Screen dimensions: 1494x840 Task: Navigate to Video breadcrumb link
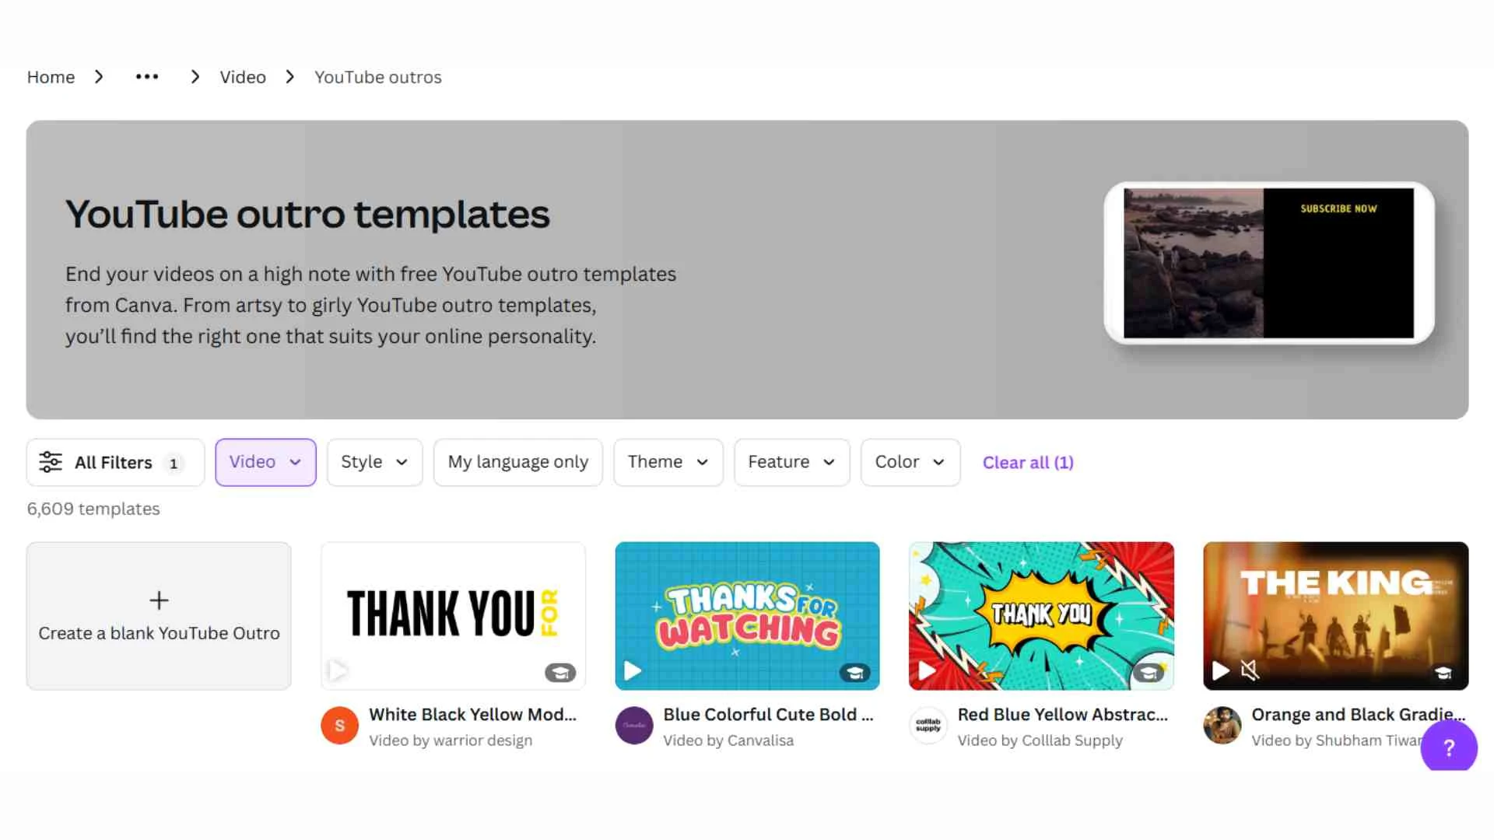click(243, 77)
